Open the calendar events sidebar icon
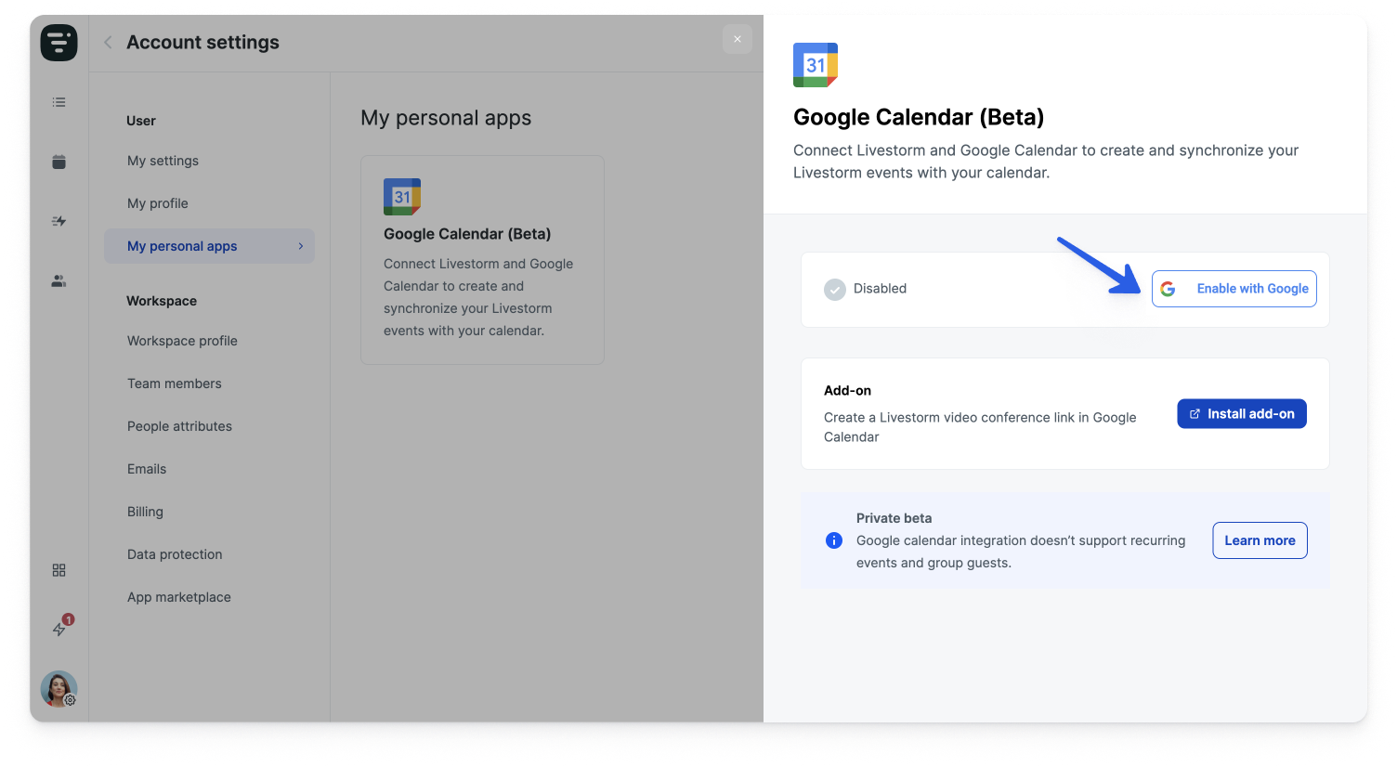Viewport: 1397px width, 767px height. click(59, 162)
